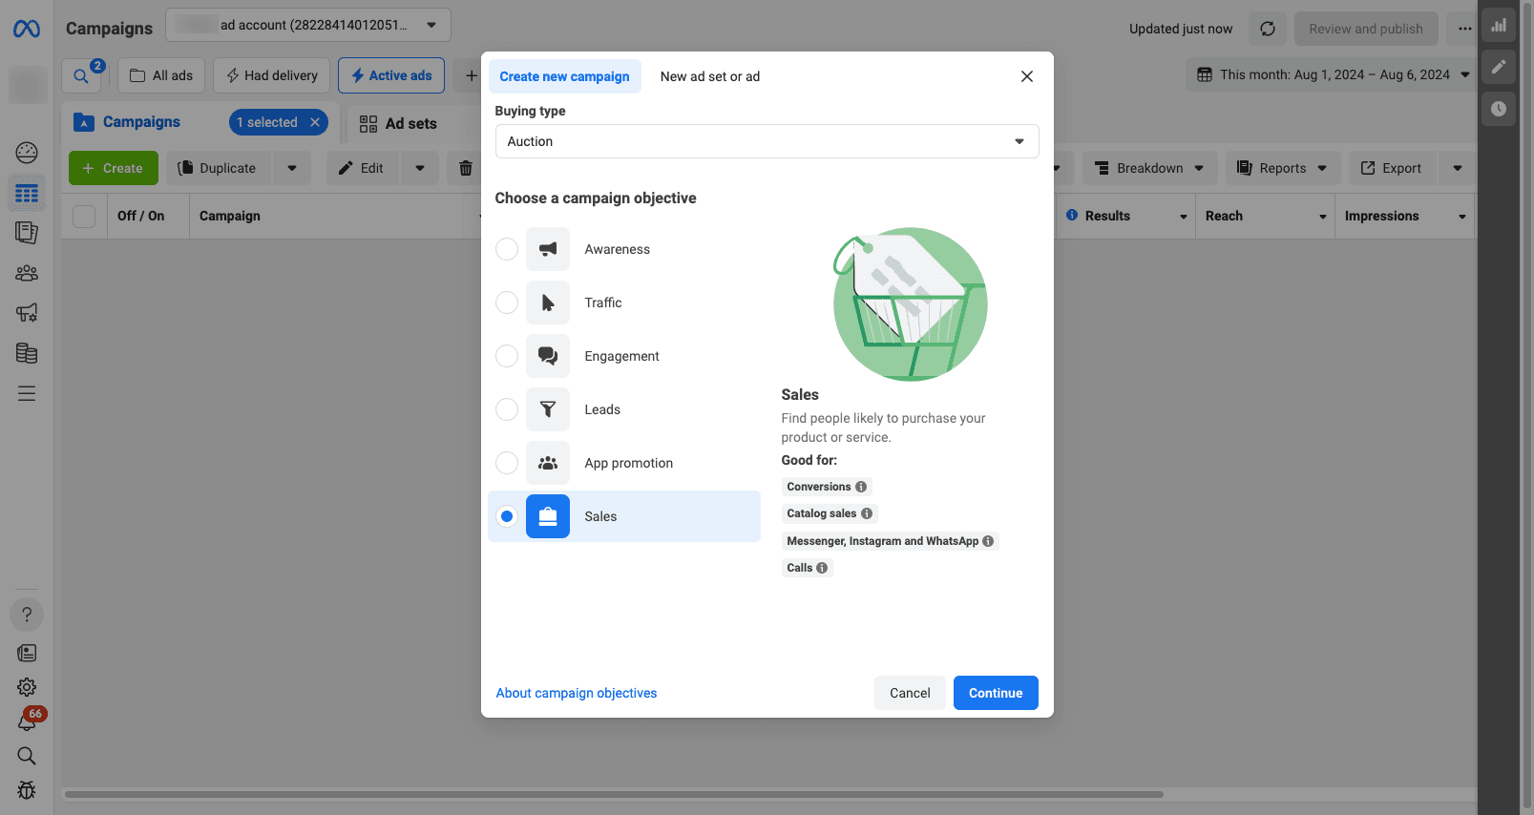Open the Audiences icon in left sidebar

27,273
